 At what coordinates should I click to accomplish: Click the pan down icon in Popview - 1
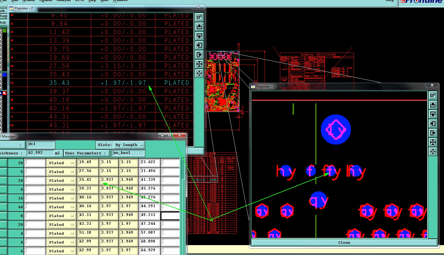(433, 114)
